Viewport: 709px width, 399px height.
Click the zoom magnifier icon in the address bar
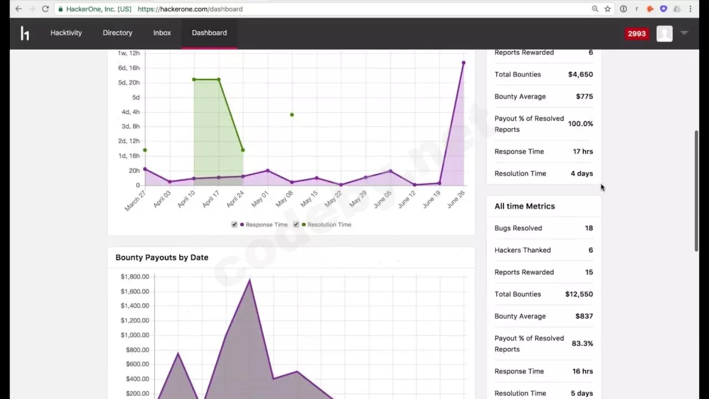click(x=595, y=9)
